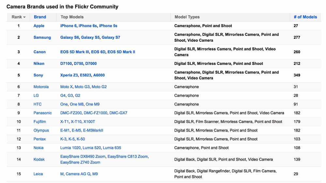Open the Nikon D7000 model link

tap(91, 64)
